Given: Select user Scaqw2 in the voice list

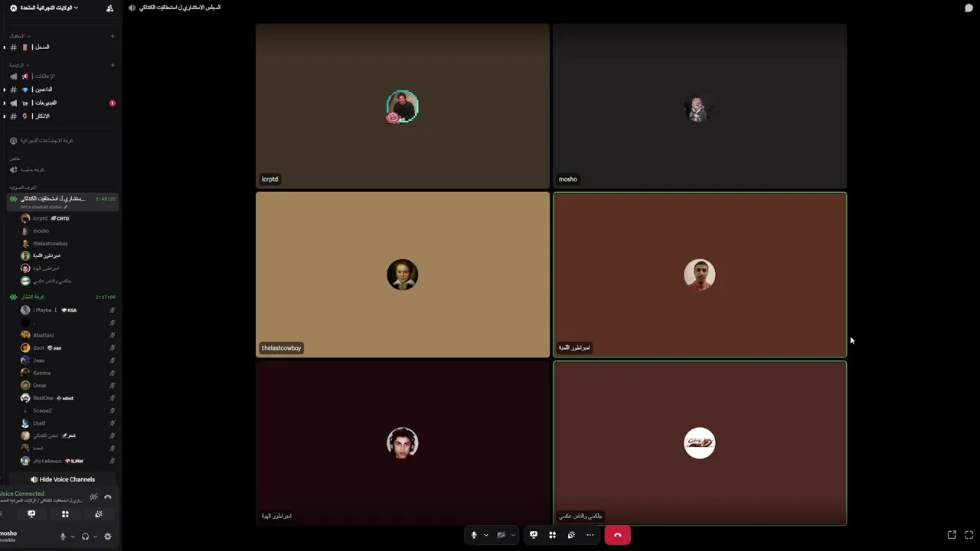Looking at the screenshot, I should [x=67, y=410].
